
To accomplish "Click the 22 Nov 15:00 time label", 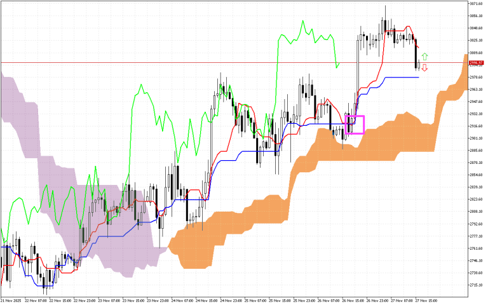I will click(x=60, y=301).
